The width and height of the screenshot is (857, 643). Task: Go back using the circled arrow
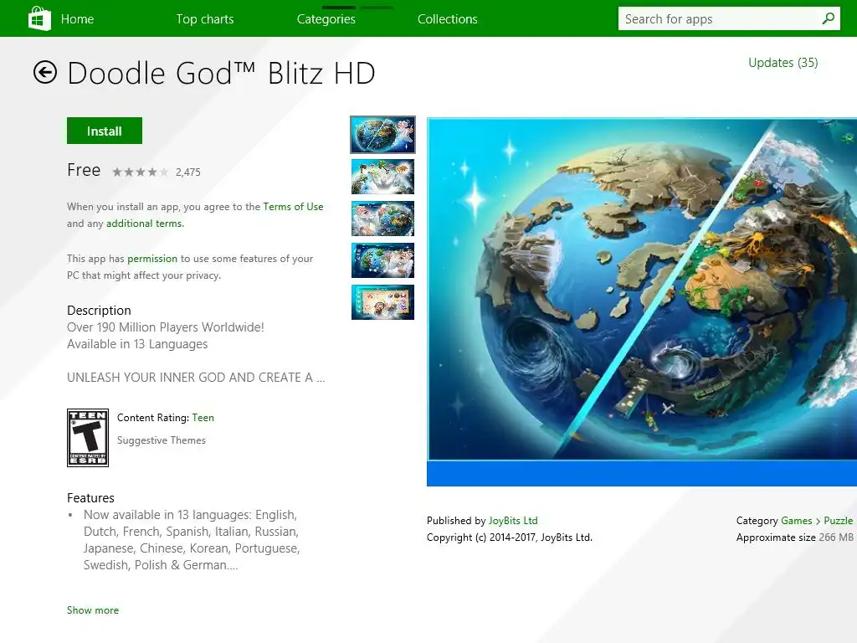pos(45,72)
